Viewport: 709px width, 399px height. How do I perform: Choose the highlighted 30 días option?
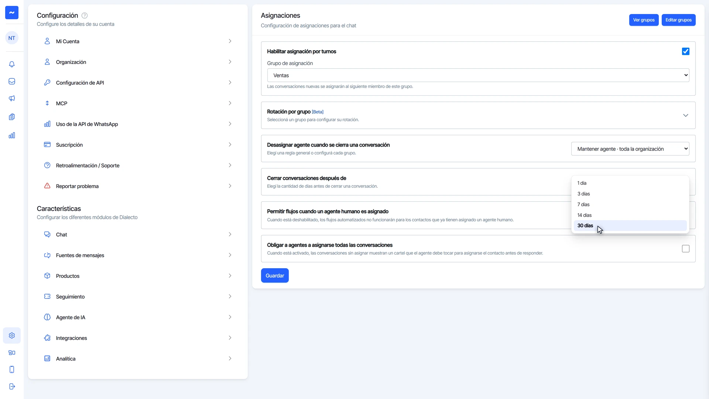(x=630, y=226)
